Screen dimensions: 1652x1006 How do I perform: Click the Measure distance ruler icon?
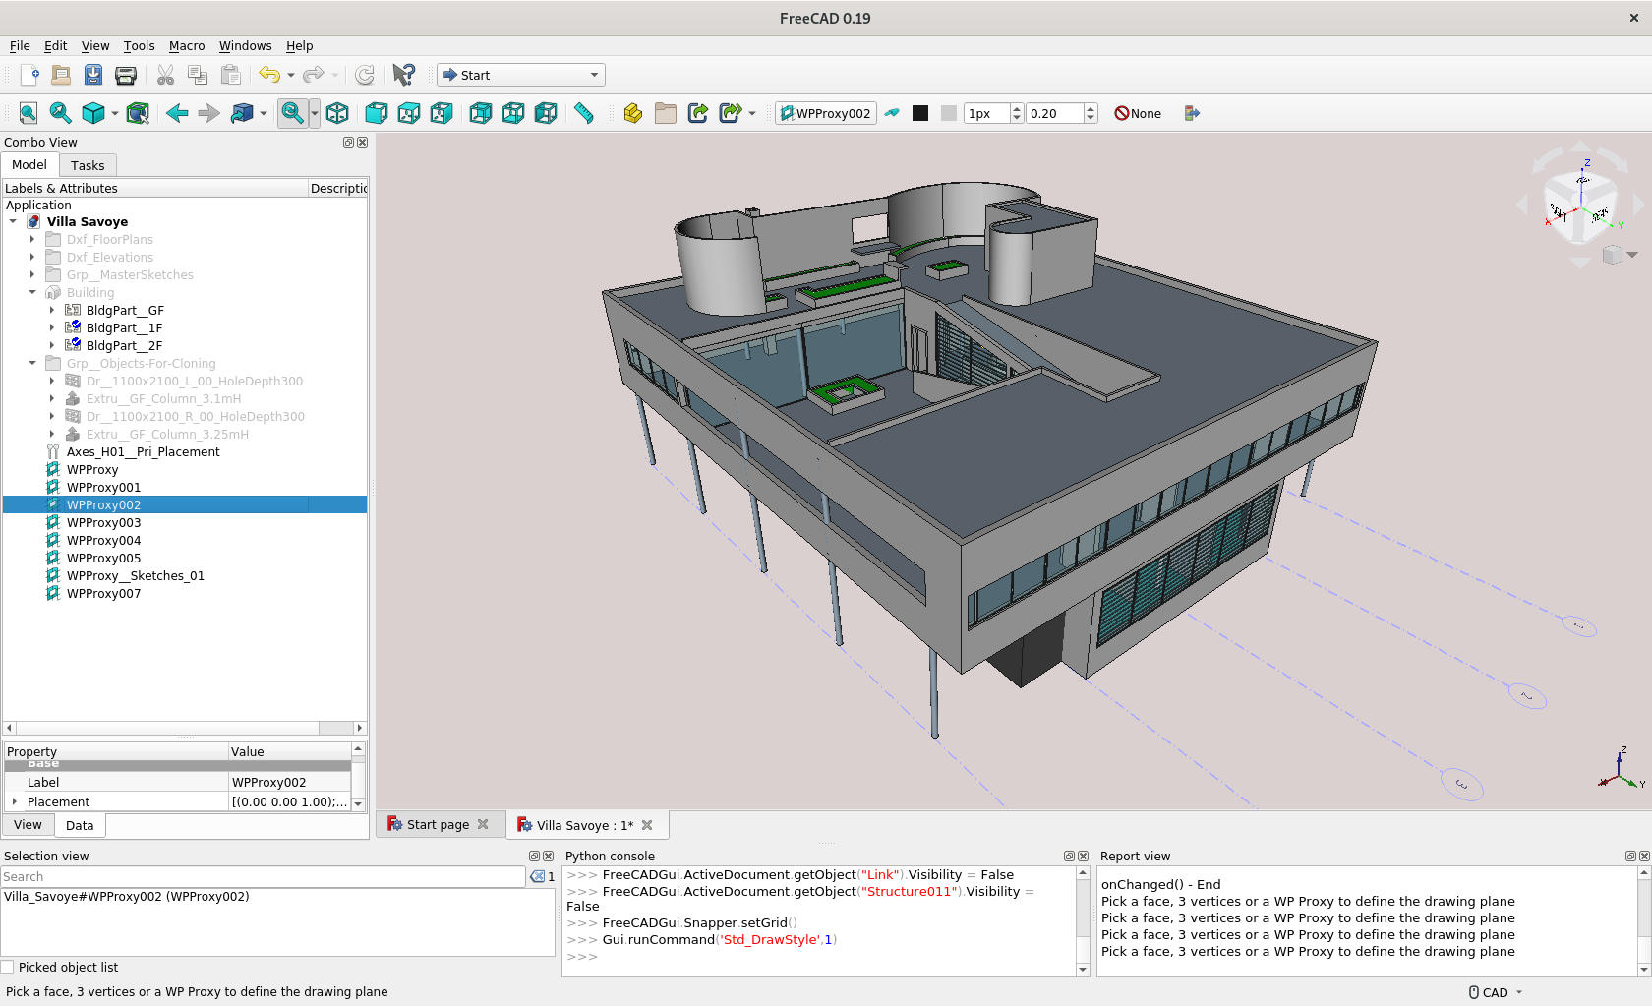(x=584, y=113)
